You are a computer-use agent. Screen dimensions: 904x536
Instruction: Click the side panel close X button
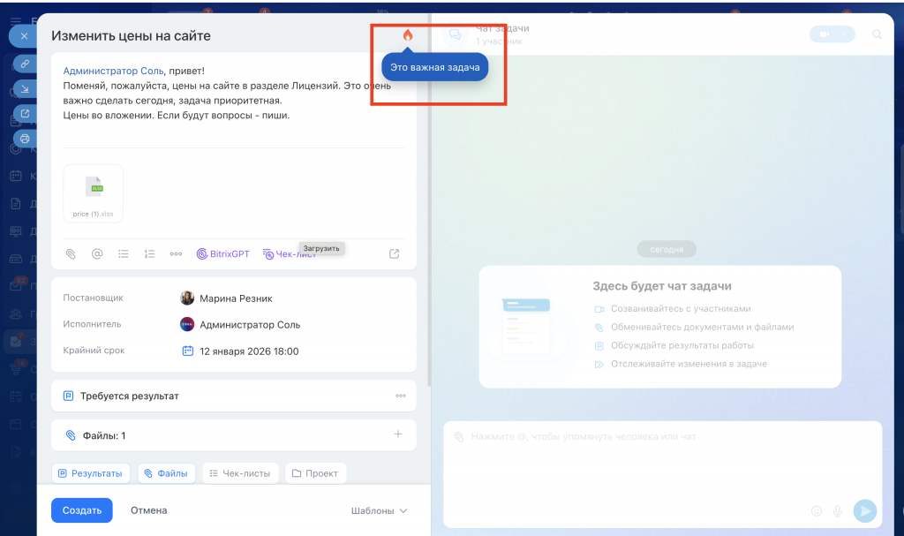coord(24,36)
